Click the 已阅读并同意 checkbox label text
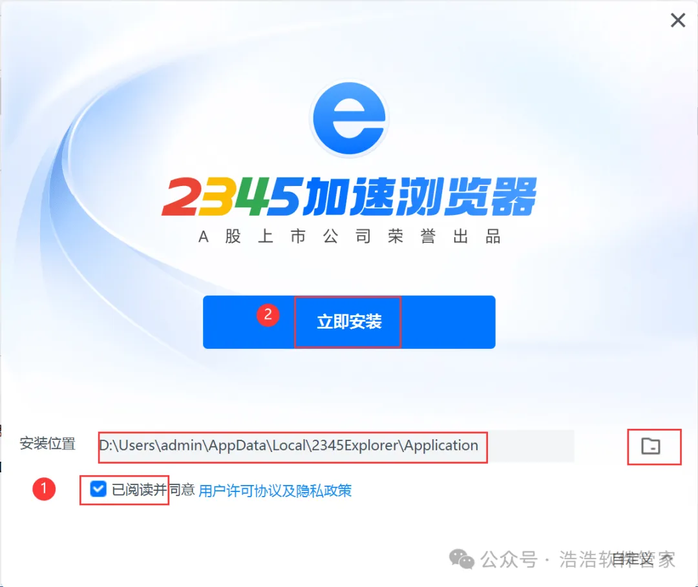 (153, 490)
